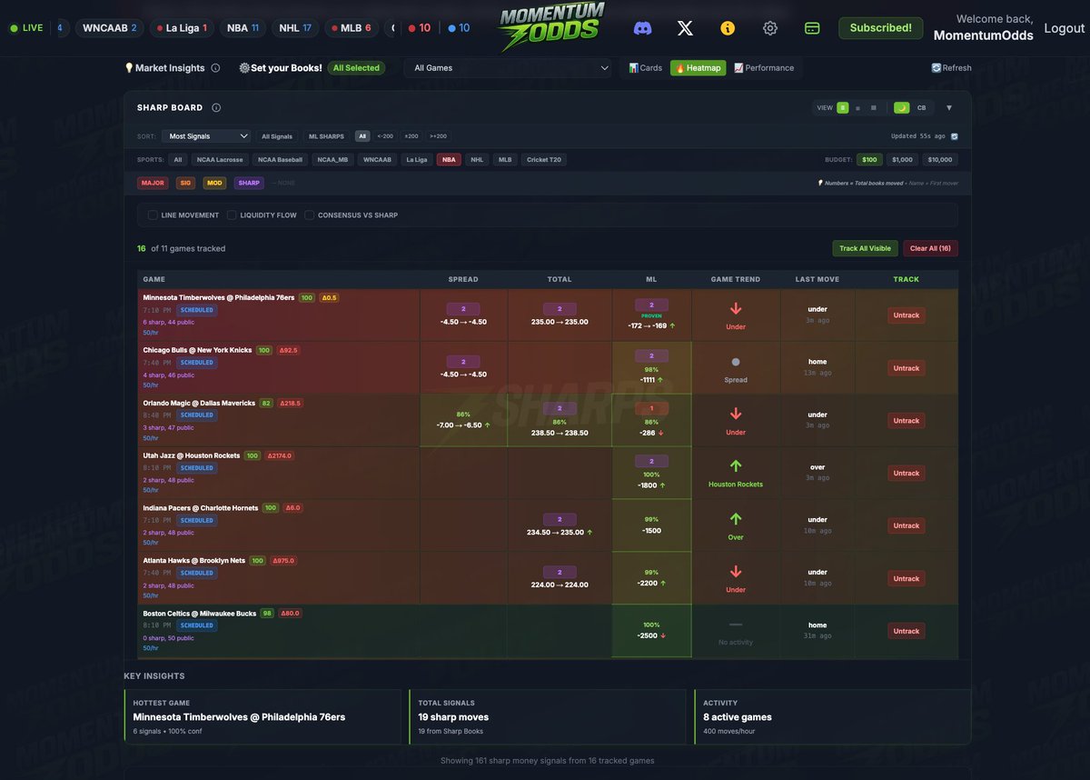Image resolution: width=1090 pixels, height=780 pixels.
Task: Click the Subscribed! button
Action: (880, 28)
